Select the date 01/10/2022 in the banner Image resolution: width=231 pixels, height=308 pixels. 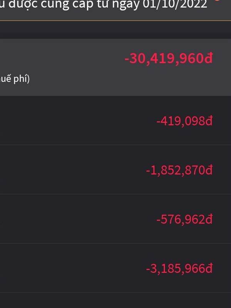(175, 4)
